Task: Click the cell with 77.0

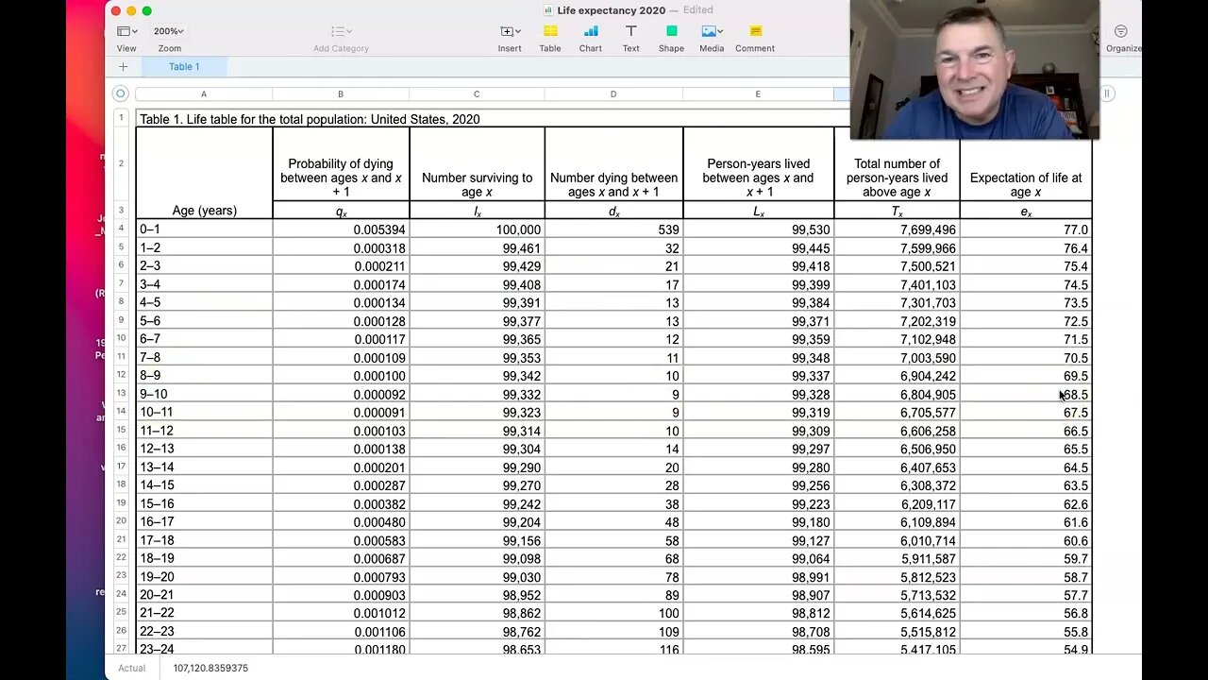Action: pos(1026,229)
